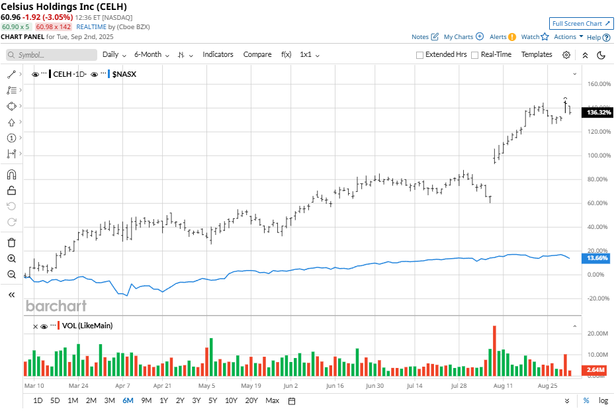Open the 1x1 grid layout dropdown

pos(310,55)
